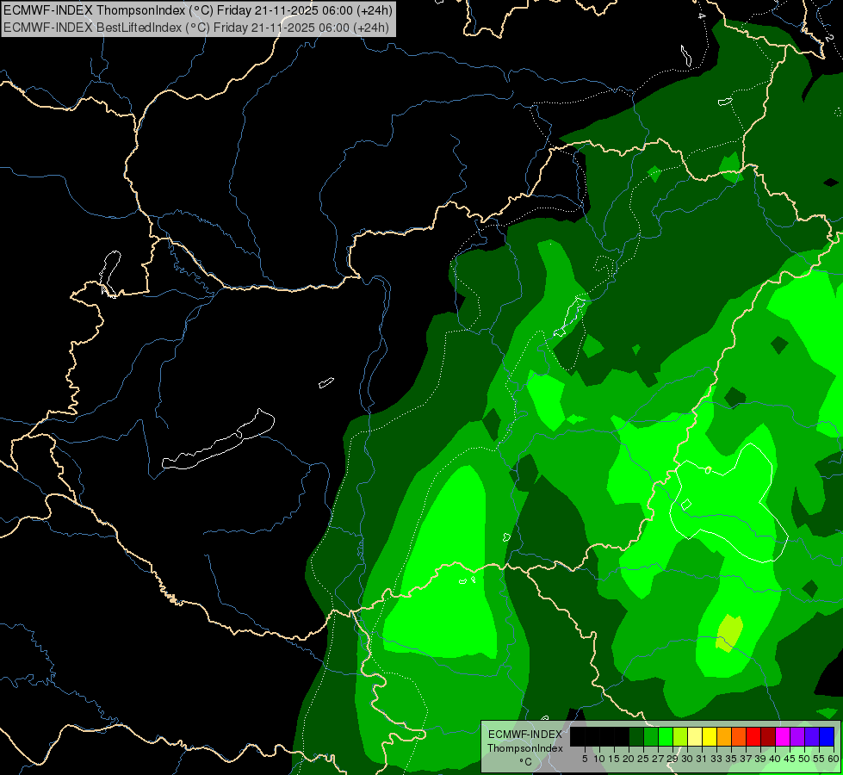The image size is (843, 775).
Task: Click the magenta 40–45 legend swatch
Action: tap(783, 736)
